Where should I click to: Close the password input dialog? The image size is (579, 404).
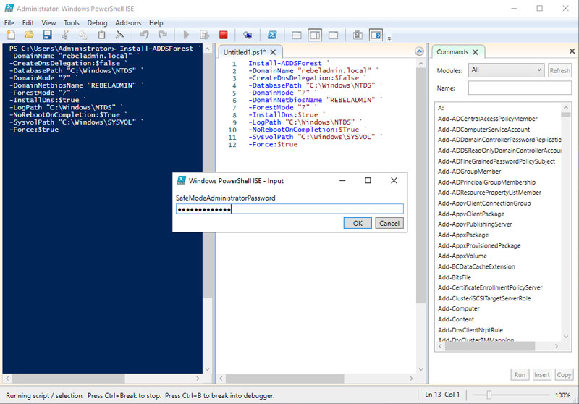pyautogui.click(x=394, y=180)
